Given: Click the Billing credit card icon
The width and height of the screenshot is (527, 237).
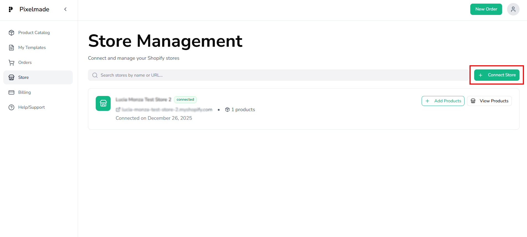Looking at the screenshot, I should pos(11,92).
